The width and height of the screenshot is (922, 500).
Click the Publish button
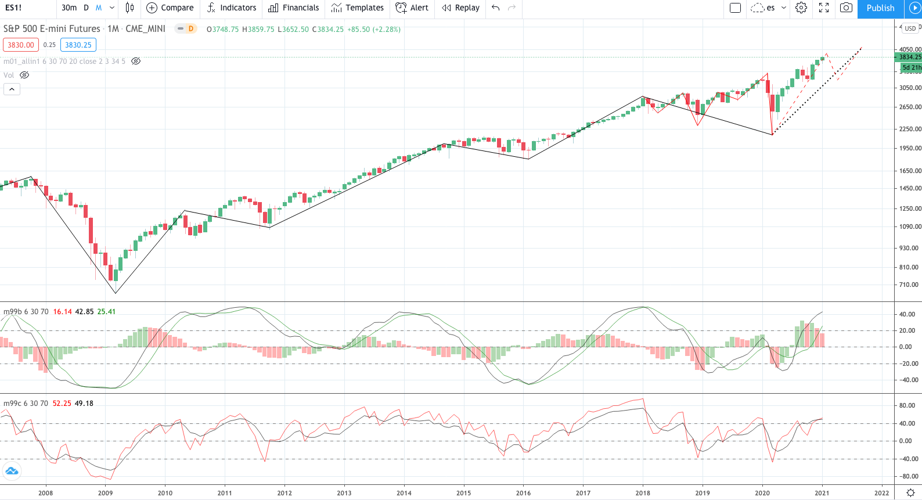click(880, 8)
